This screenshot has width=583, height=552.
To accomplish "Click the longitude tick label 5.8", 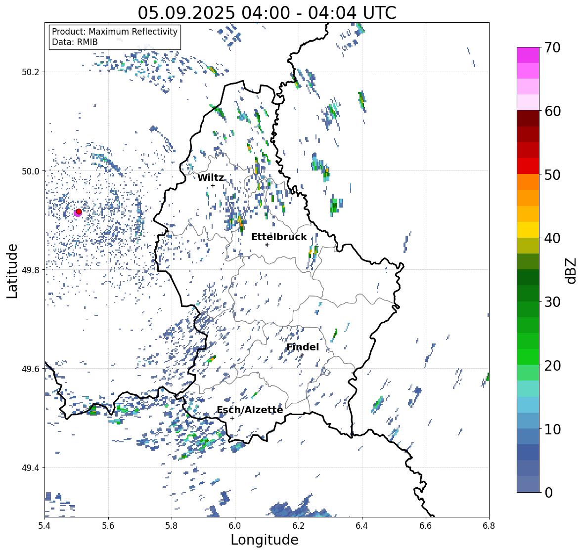I will point(172,526).
